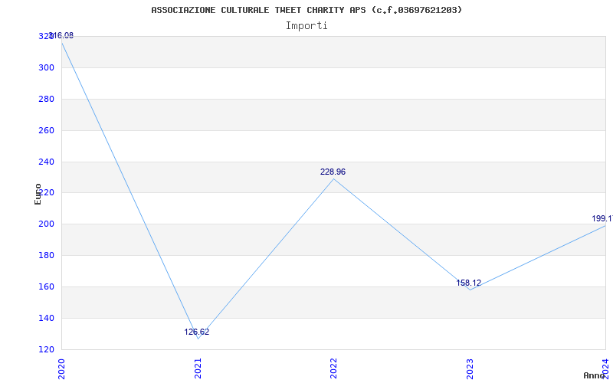
Task: Click the 120 y-axis value
Action: (46, 349)
